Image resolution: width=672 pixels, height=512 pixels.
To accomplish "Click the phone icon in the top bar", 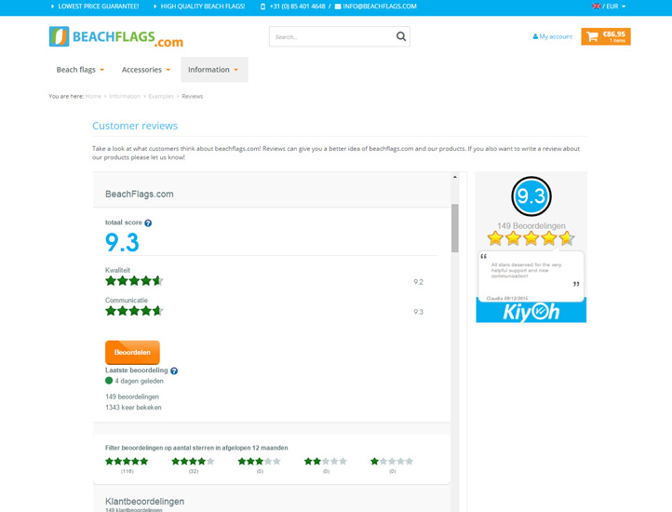I will (x=262, y=7).
